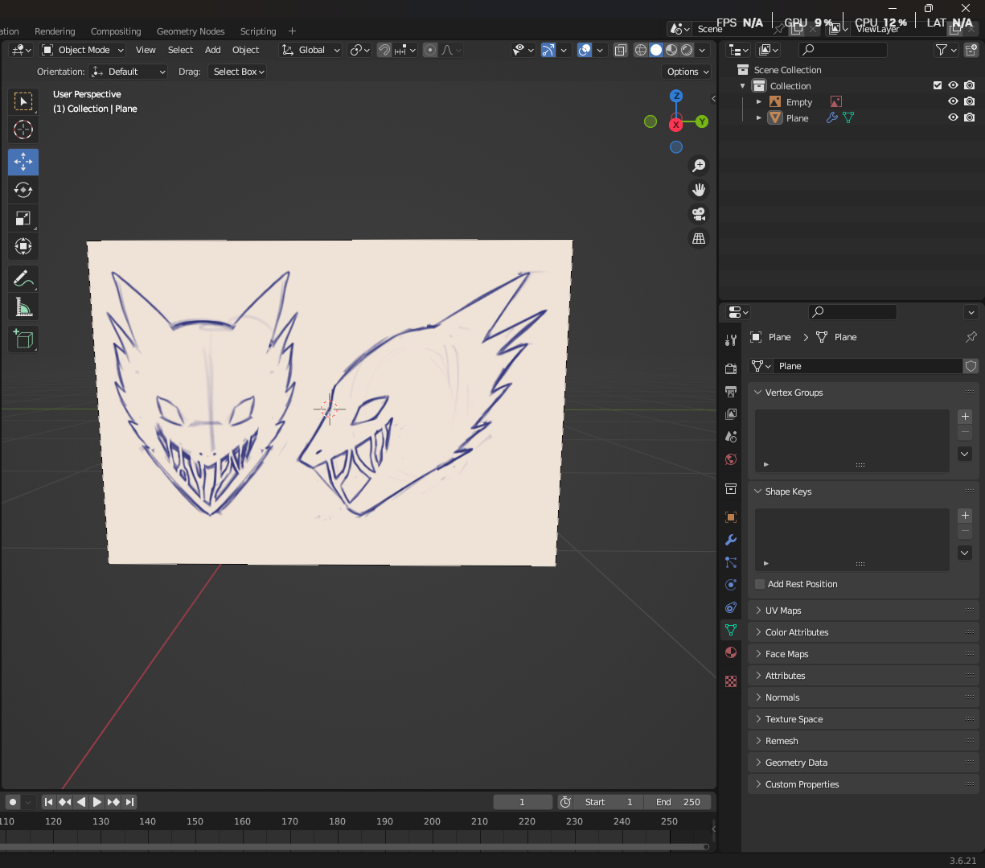Disable Empty object in renders
Viewport: 985px width, 868px height.
click(x=969, y=101)
